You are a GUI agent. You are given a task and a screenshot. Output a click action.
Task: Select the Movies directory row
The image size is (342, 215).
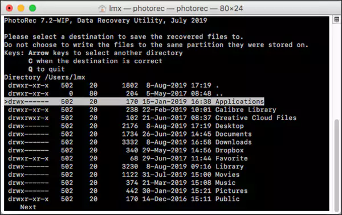point(124,175)
